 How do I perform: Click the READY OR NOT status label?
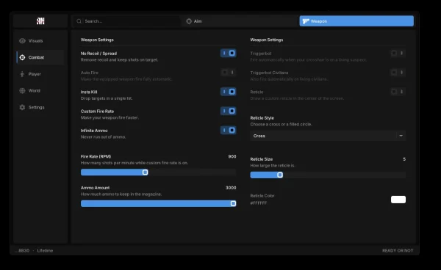tap(398, 251)
